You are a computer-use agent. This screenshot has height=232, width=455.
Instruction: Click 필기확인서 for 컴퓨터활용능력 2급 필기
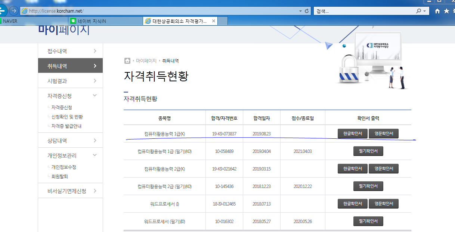tap(368, 186)
